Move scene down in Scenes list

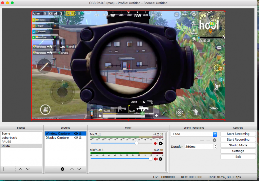coord(28,169)
